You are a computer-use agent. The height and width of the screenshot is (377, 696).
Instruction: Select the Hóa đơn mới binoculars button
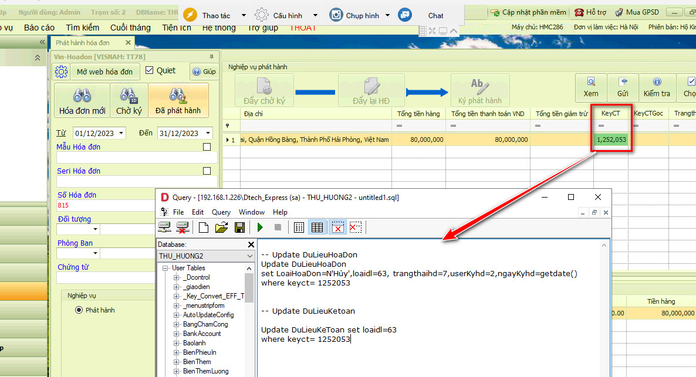[x=82, y=100]
